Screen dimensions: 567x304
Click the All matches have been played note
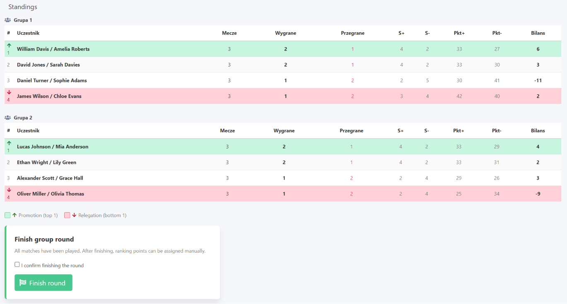tap(110, 251)
